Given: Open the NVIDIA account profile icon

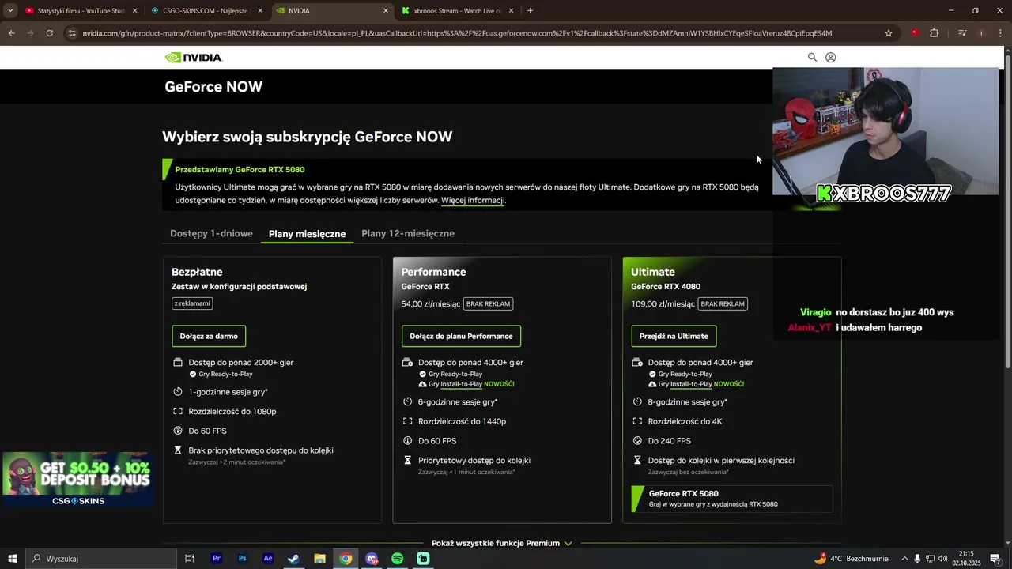Looking at the screenshot, I should tap(831, 57).
